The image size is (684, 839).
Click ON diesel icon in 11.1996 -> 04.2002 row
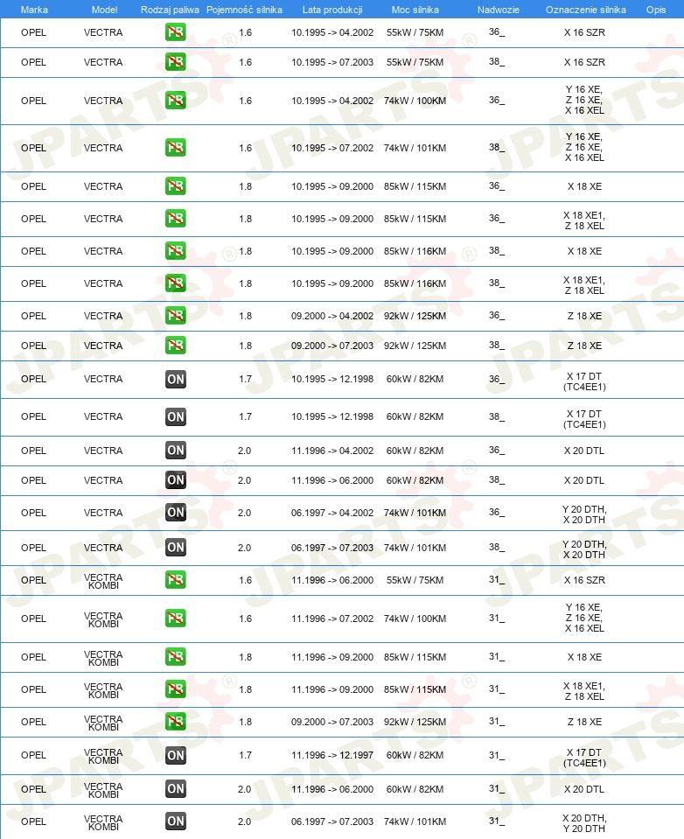176,451
